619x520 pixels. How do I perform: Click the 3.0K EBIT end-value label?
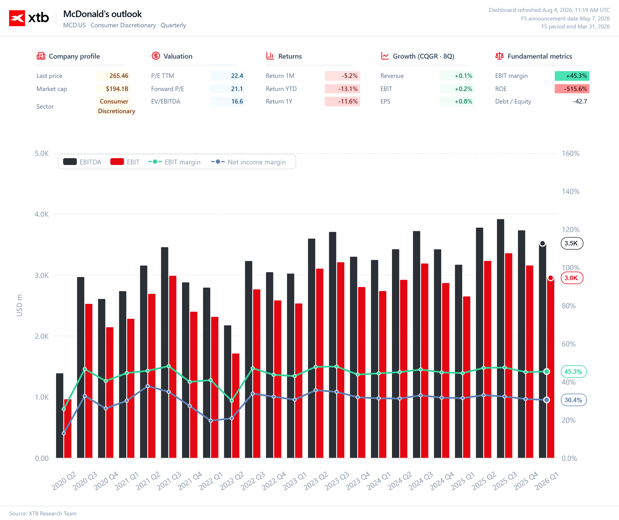[572, 278]
